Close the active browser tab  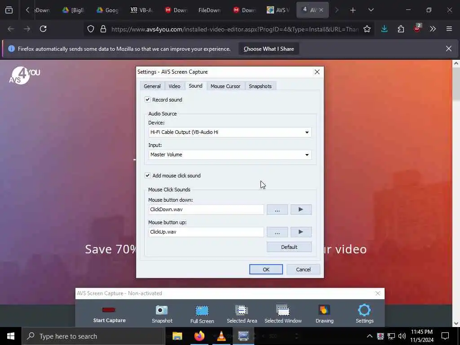321,10
